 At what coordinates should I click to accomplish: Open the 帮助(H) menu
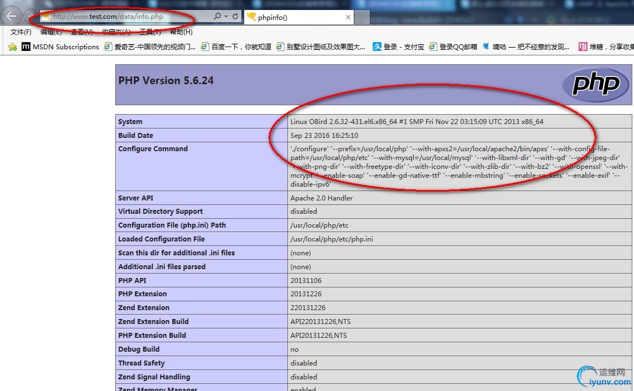click(181, 32)
